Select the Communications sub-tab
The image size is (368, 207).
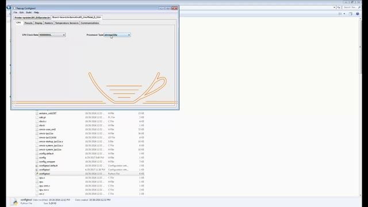point(90,23)
